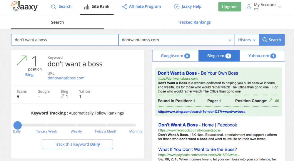Image resolution: width=294 pixels, height=161 pixels.
Task: Open the domain selector dropdown arrow
Action: click(230, 40)
